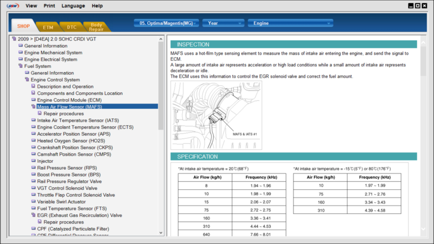The width and height of the screenshot is (434, 244).
Task: Click the icon beside Engine Mechanical System
Action: [x=21, y=52]
